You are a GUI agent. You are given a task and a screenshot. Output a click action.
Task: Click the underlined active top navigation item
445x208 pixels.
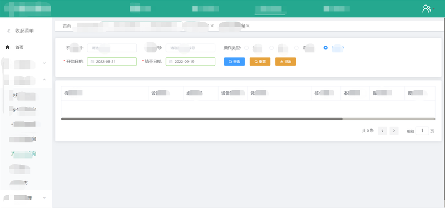pos(271,9)
